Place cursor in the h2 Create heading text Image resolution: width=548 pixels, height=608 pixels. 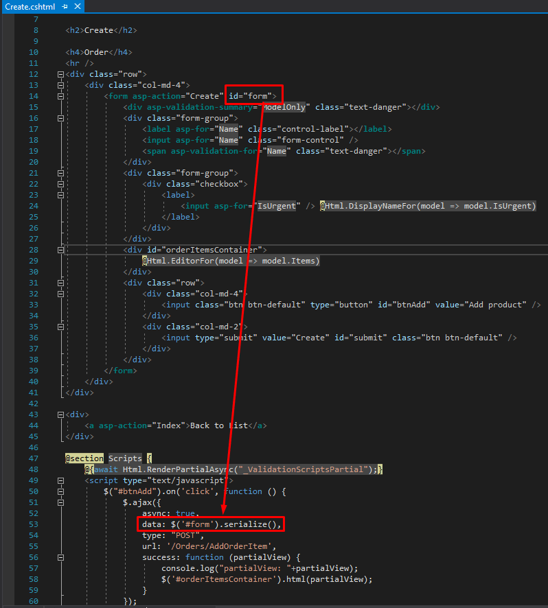point(99,30)
